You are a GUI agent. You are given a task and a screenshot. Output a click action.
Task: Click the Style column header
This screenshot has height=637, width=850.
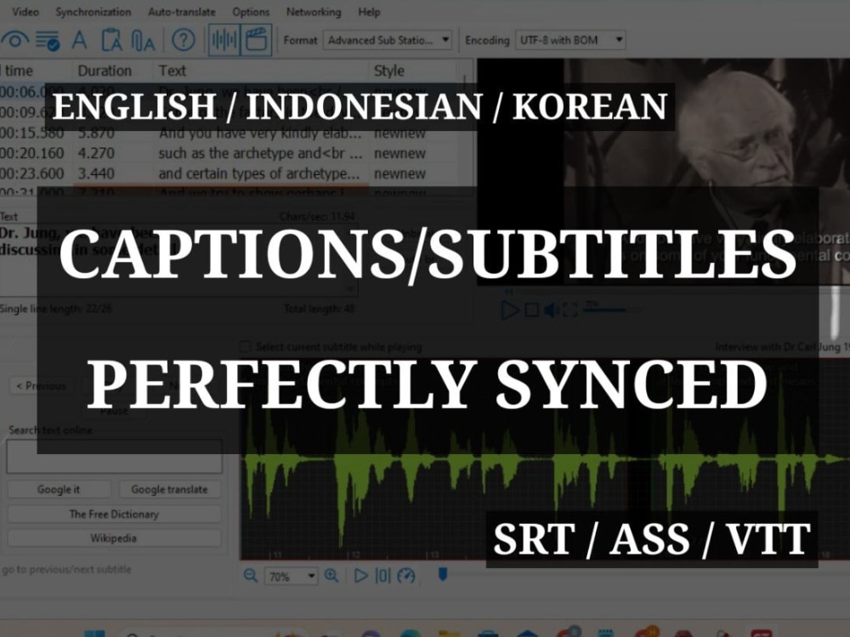(x=389, y=71)
